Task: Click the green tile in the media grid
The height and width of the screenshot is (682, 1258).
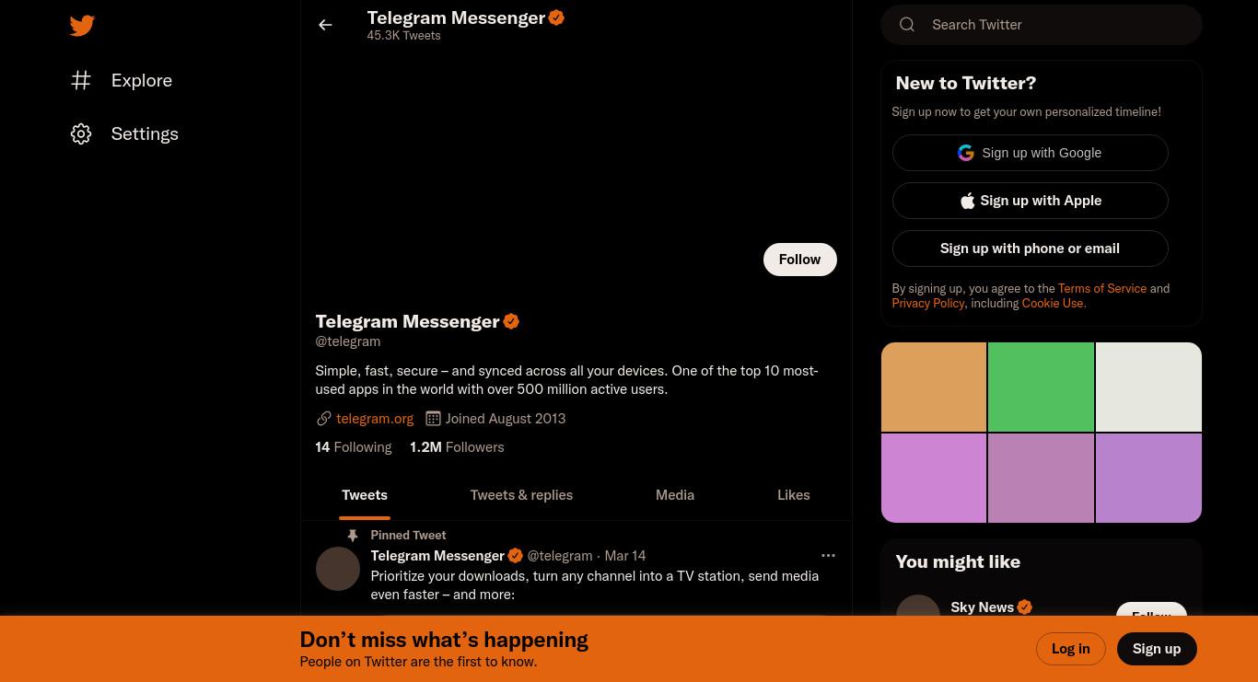Action: coord(1041,387)
